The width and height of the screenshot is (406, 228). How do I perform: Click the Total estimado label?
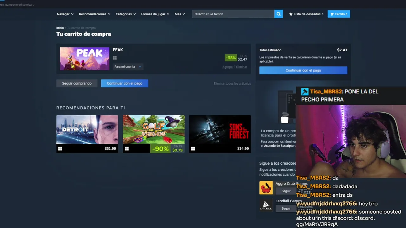tap(270, 50)
